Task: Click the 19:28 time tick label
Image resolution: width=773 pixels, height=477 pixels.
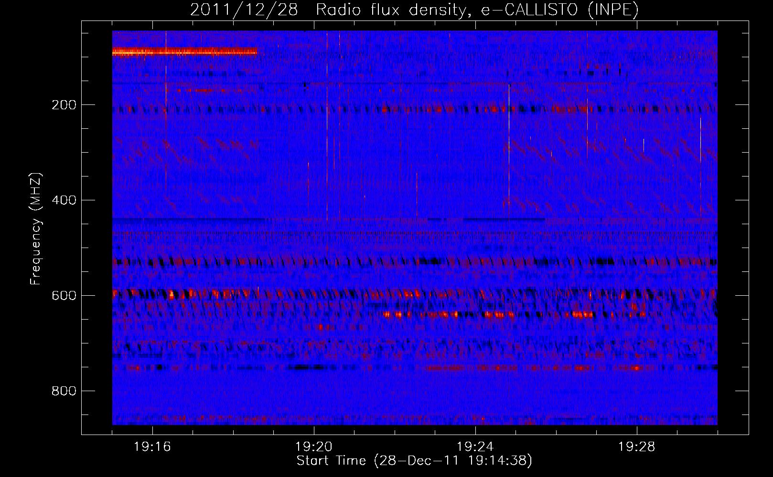Action: click(637, 447)
